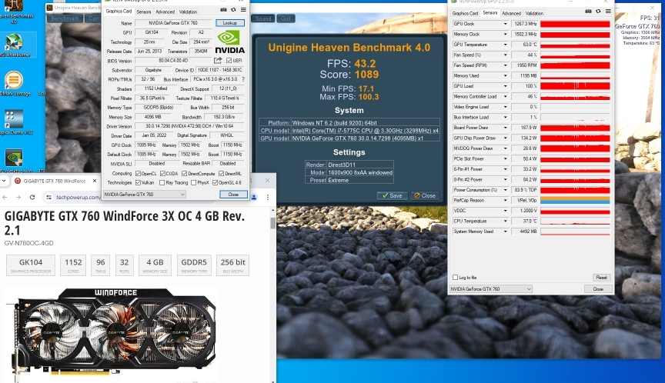The width and height of the screenshot is (665, 383).
Task: Open PerfCap Reason sensor dropdown arrow
Action: tap(505, 201)
